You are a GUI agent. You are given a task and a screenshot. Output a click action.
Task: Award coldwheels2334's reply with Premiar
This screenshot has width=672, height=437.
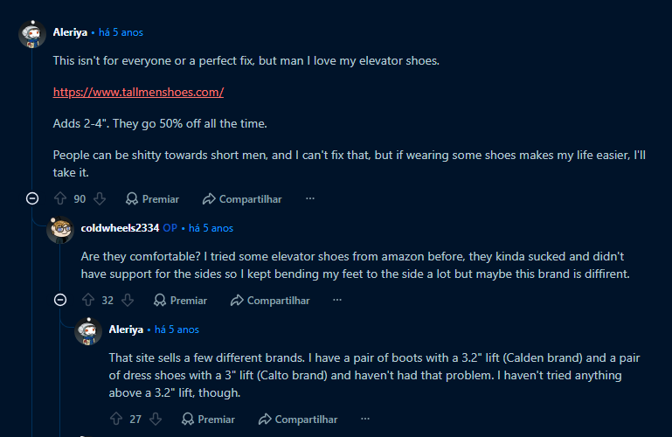pos(180,300)
